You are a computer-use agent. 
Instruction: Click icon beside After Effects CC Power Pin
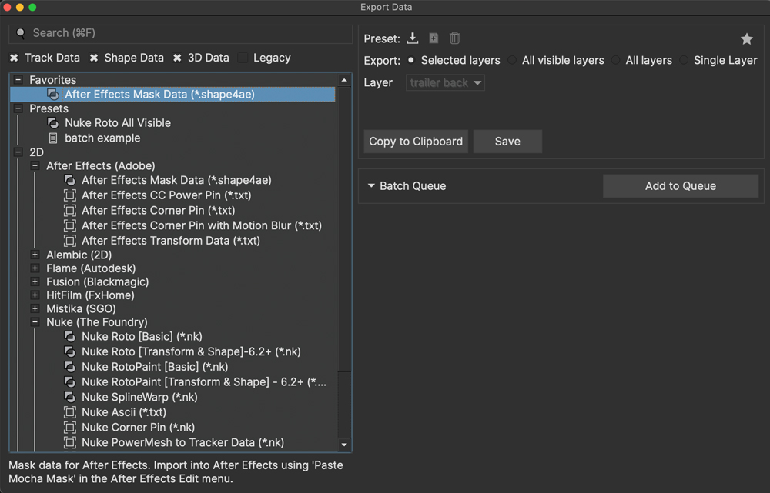pyautogui.click(x=70, y=195)
